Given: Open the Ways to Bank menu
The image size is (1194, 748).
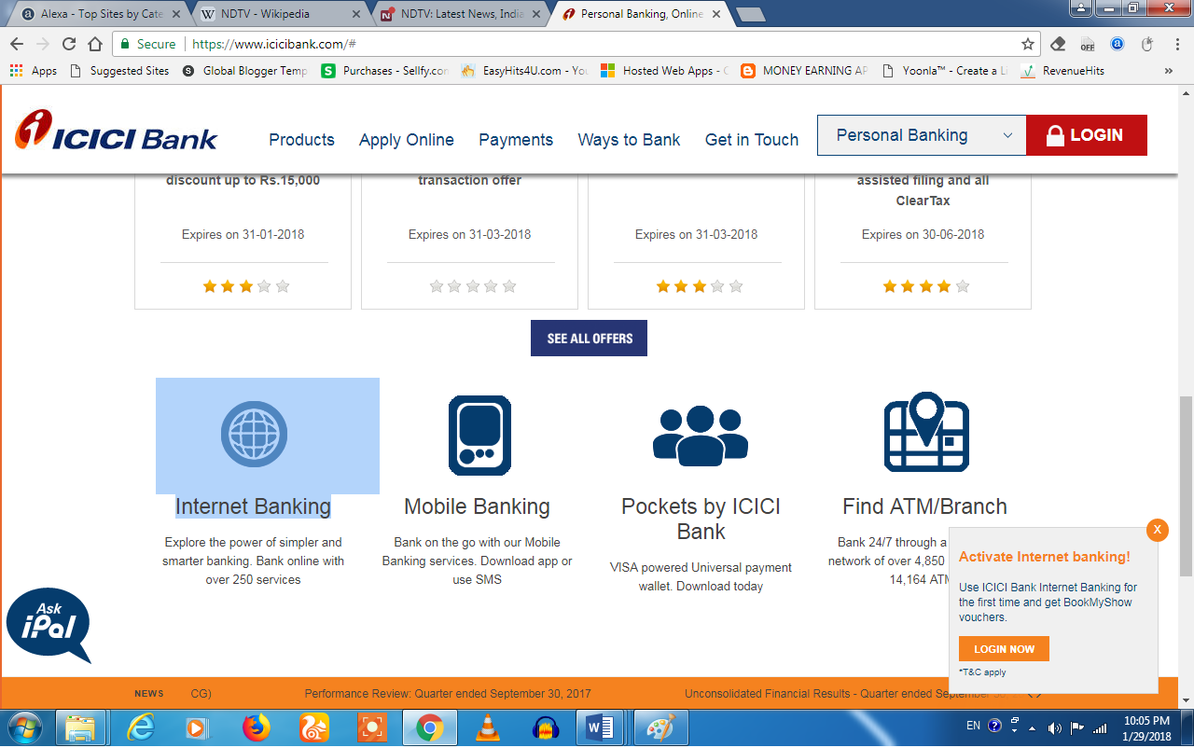Looking at the screenshot, I should pos(629,140).
